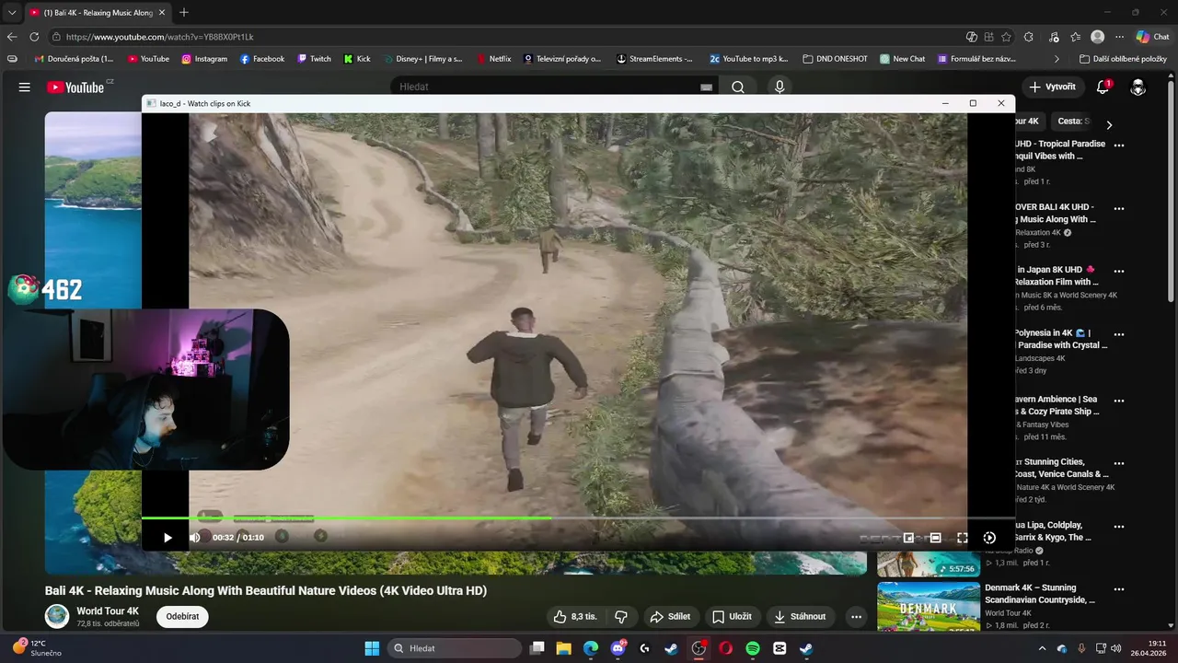Go back in the browser
Viewport: 1178px width, 663px height.
tap(12, 37)
